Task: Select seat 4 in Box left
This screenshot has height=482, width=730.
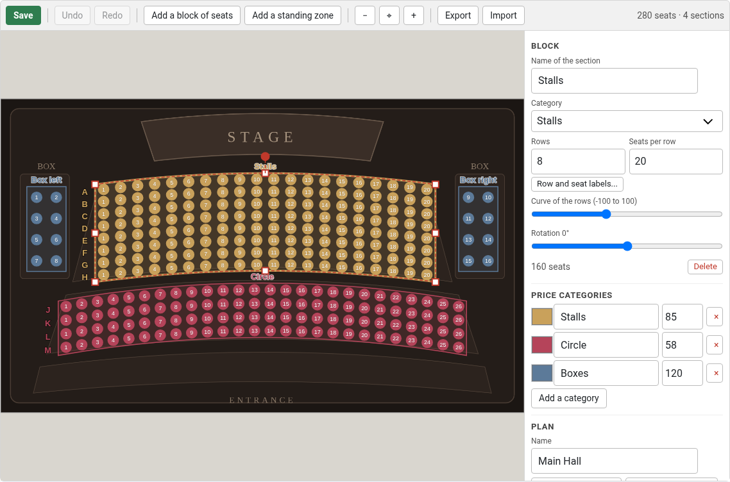Action: click(56, 219)
